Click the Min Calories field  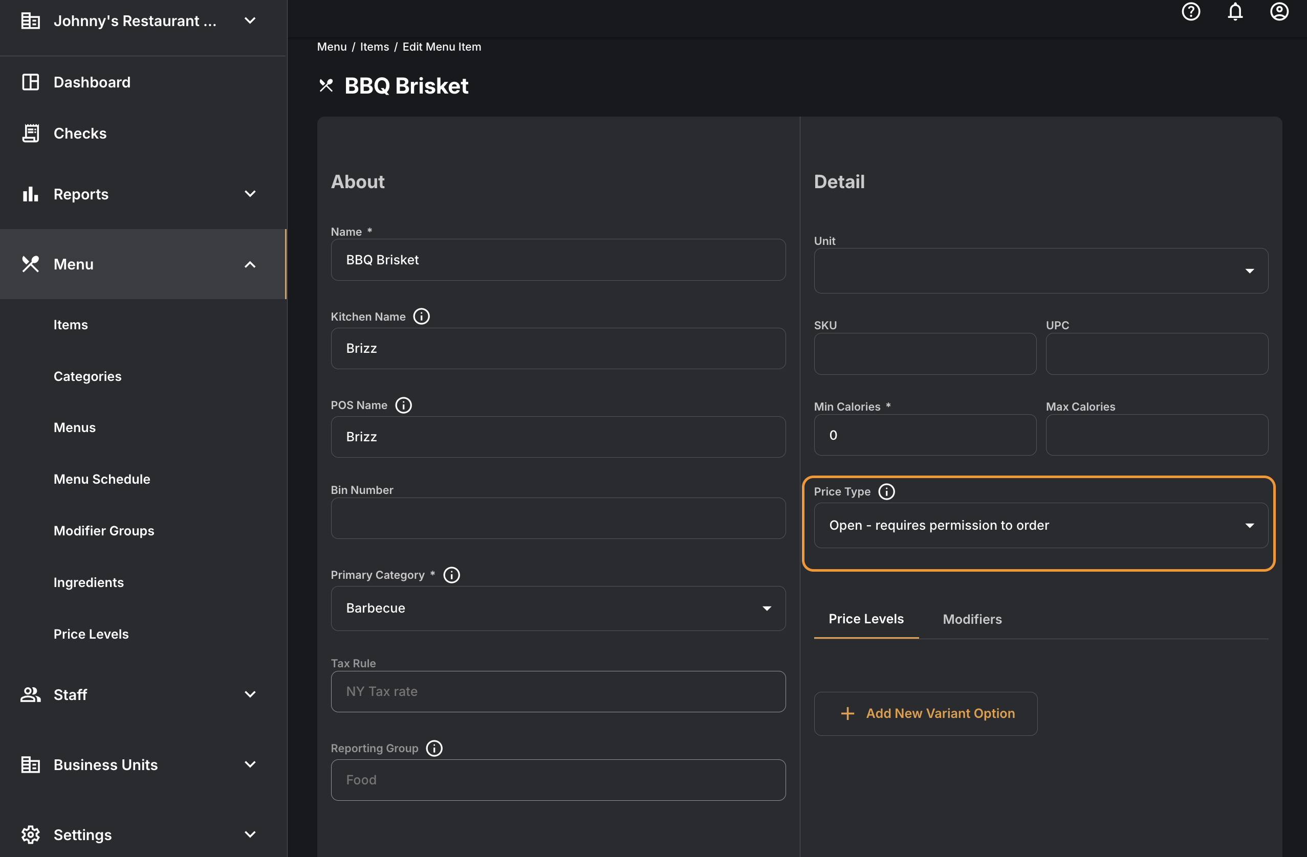point(925,435)
